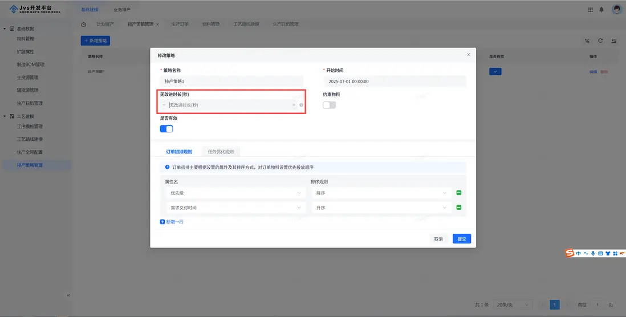Open the 工艺路线建模 tab

(246, 25)
